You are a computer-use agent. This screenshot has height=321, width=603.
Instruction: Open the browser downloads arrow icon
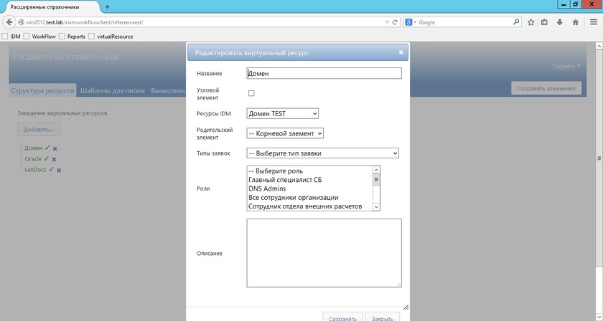(x=559, y=22)
